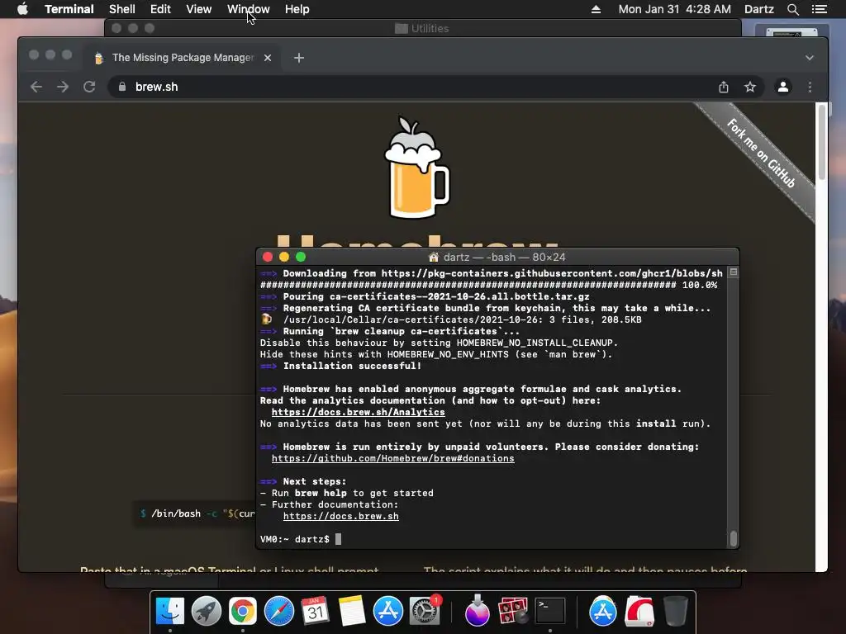This screenshot has height=634, width=846.
Task: Share this page using share icon
Action: click(x=724, y=87)
